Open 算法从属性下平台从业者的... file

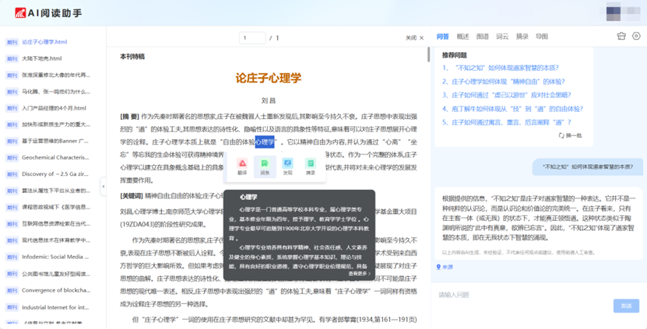[x=56, y=191]
